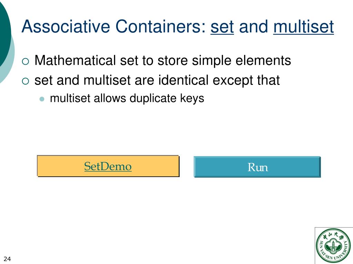Click the building emblem inside the university seal

333,246
